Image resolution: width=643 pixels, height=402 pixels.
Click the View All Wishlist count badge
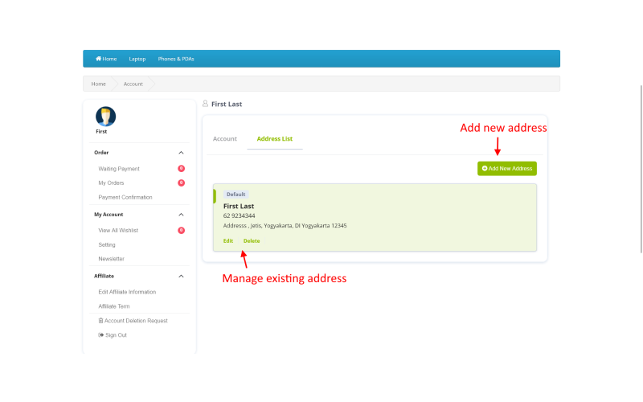[x=182, y=231]
